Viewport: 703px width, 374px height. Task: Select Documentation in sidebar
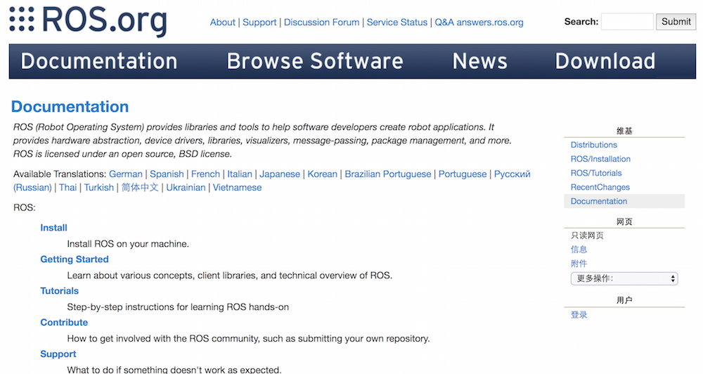[x=598, y=201]
